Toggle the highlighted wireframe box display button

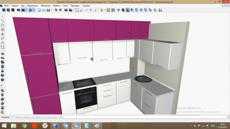pos(128,10)
